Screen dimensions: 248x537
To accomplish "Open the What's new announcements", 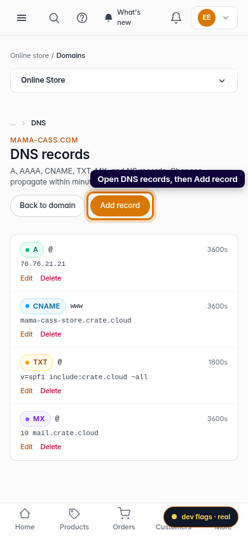I will tap(123, 17).
